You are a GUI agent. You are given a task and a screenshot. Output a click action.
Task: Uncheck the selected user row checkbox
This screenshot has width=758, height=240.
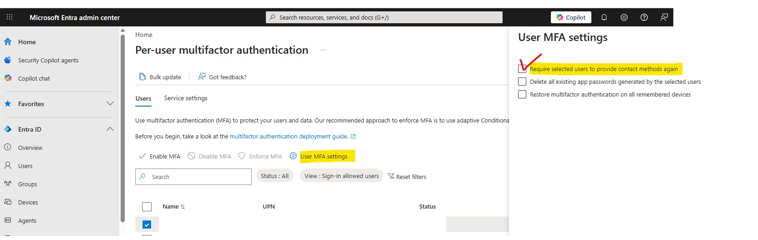(147, 225)
